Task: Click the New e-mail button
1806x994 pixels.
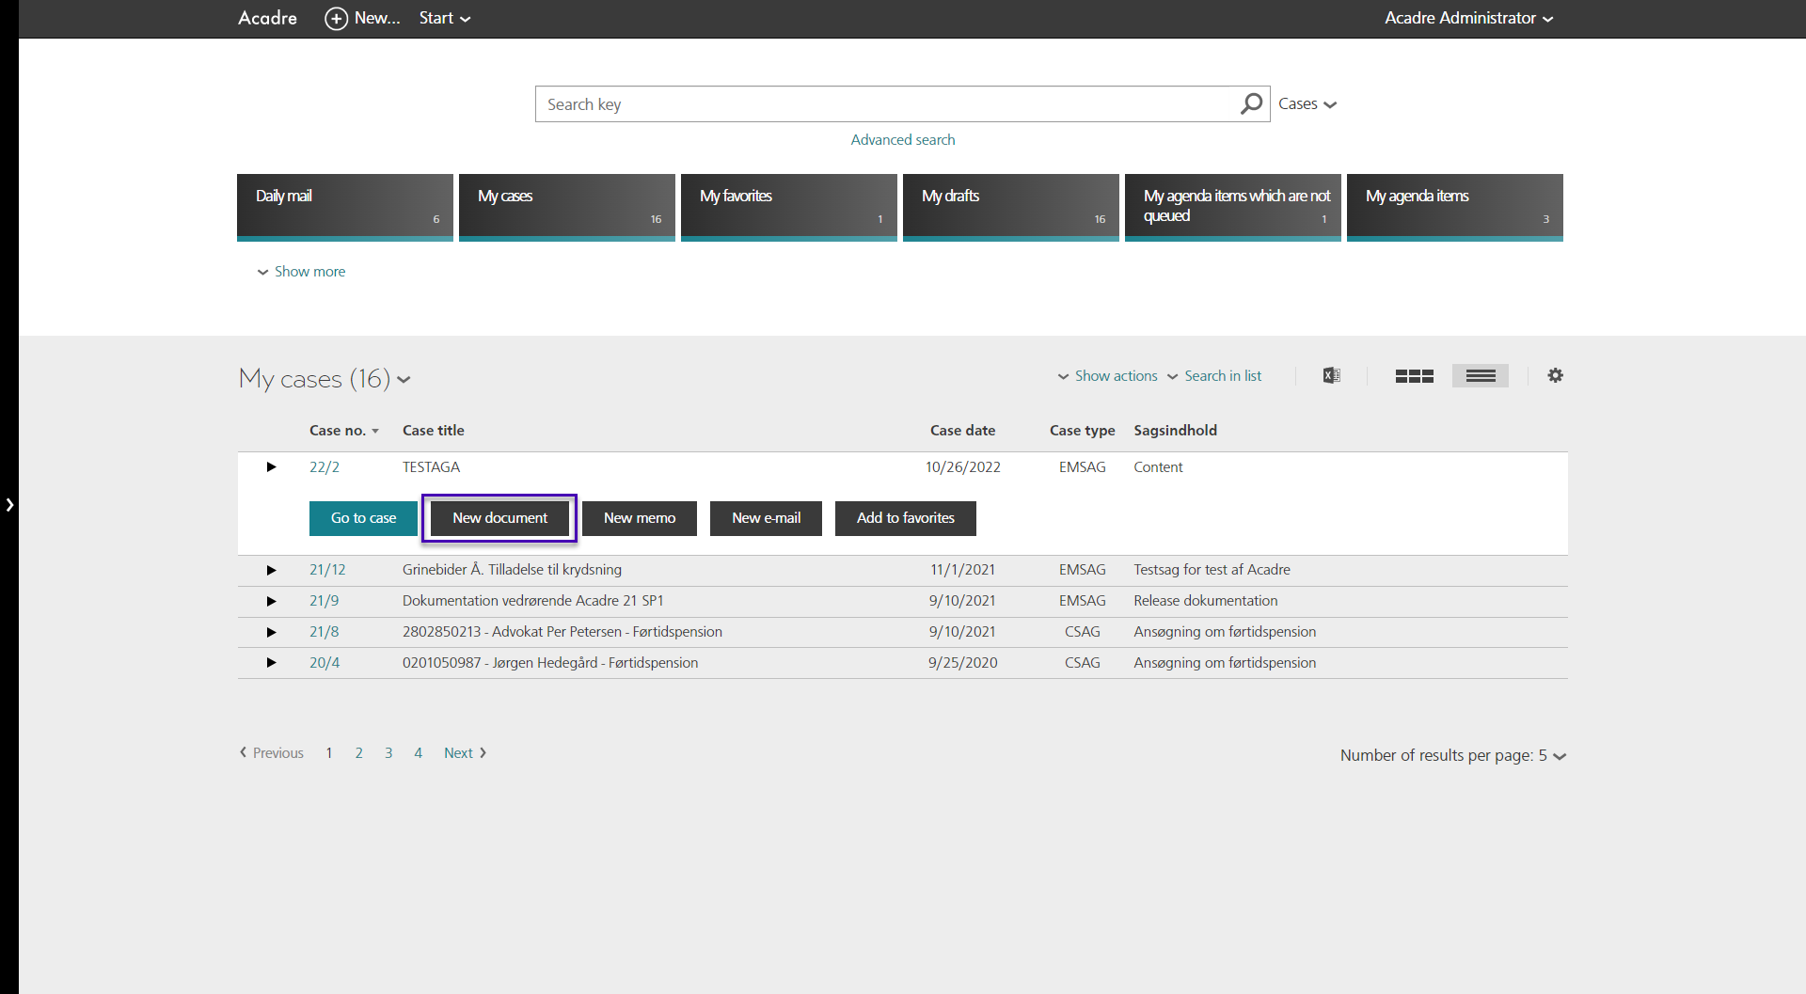Action: (766, 518)
